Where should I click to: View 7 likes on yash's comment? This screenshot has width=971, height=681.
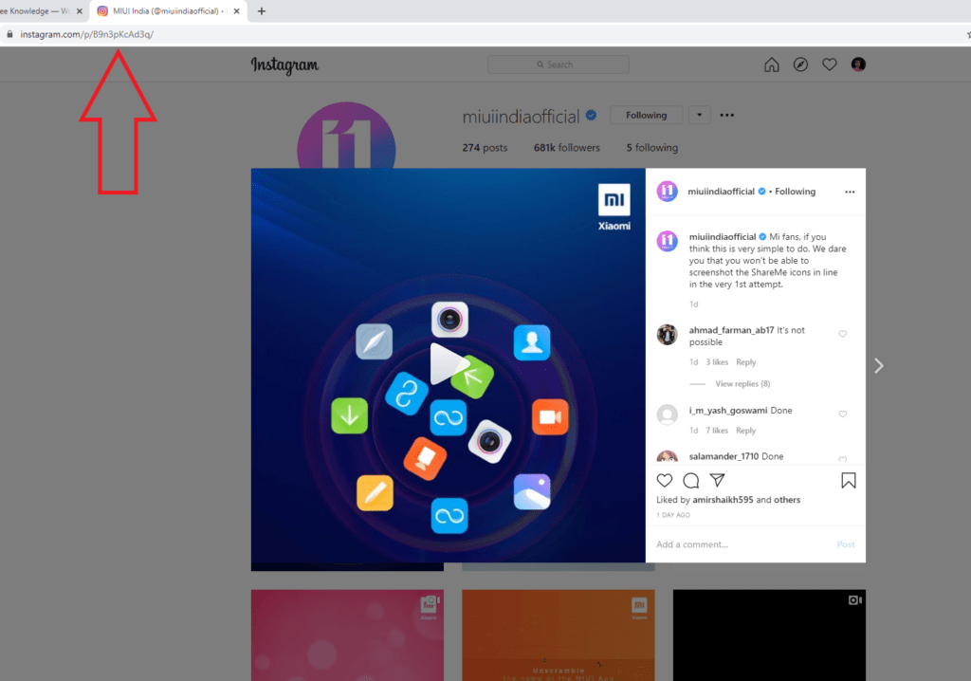coord(717,430)
